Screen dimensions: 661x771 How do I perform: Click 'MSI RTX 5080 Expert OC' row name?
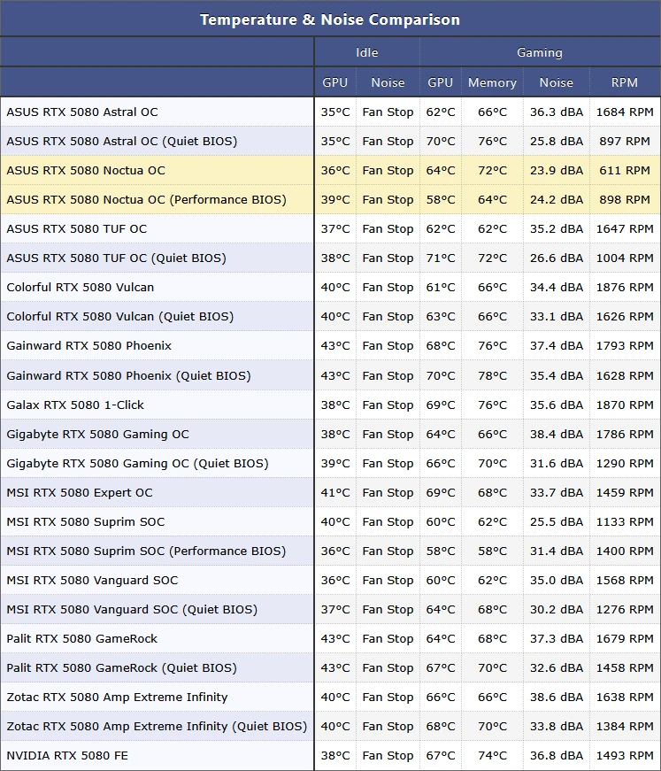[80, 493]
